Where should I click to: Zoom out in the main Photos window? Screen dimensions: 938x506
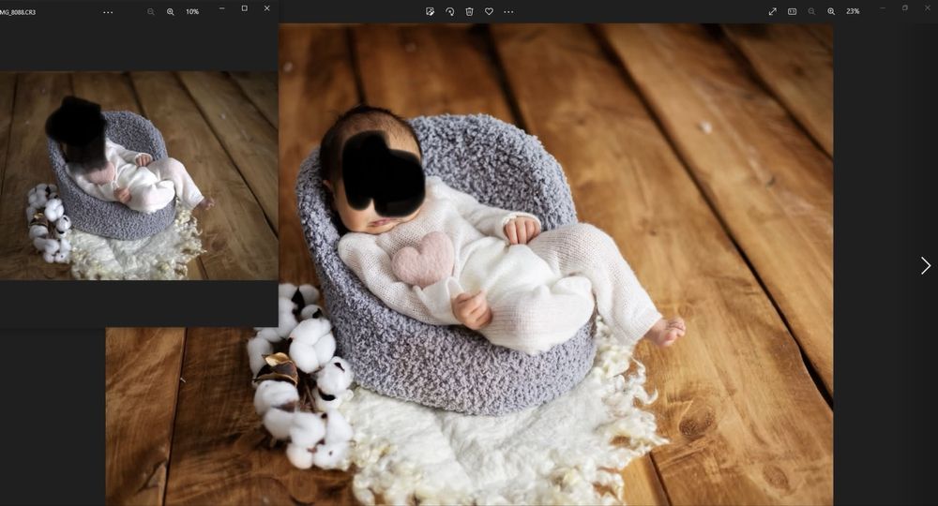[811, 11]
